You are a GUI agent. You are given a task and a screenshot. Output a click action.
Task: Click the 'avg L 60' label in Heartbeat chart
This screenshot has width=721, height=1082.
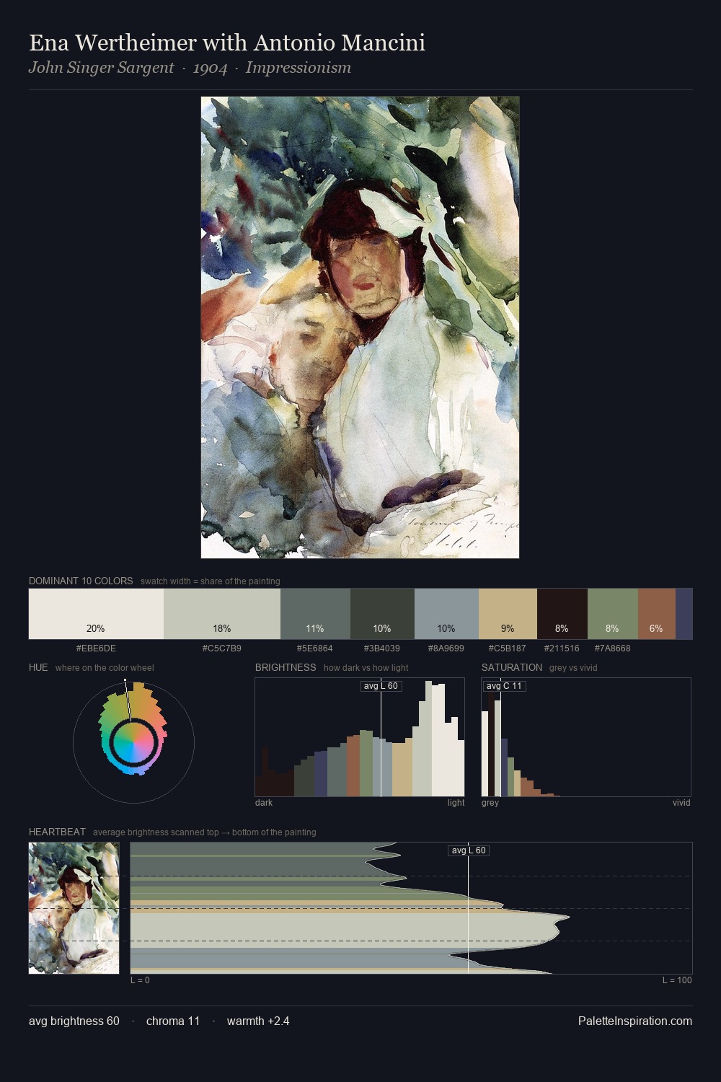coord(469,850)
